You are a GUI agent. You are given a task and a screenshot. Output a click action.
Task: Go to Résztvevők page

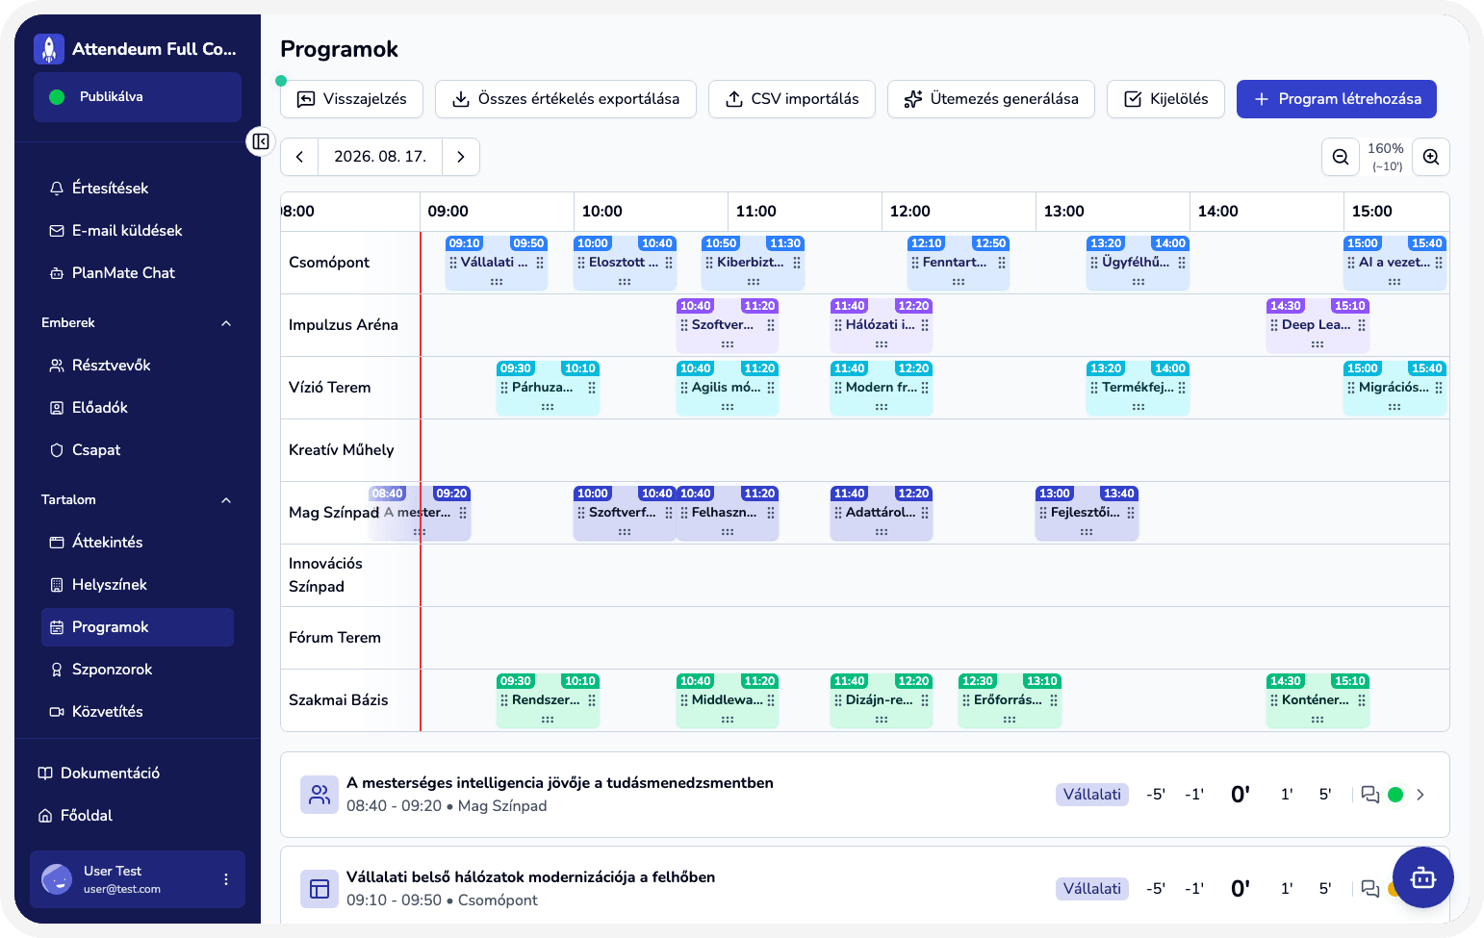point(138,366)
